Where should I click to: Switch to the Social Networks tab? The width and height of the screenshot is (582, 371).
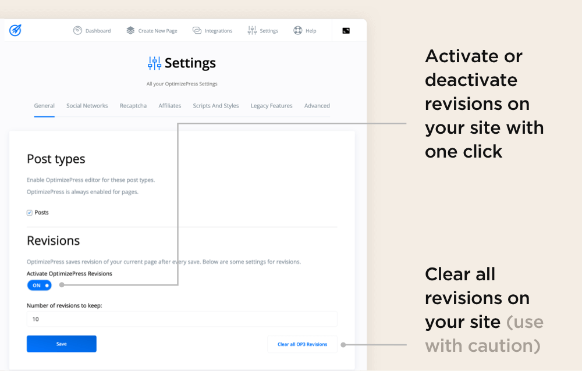tap(87, 106)
